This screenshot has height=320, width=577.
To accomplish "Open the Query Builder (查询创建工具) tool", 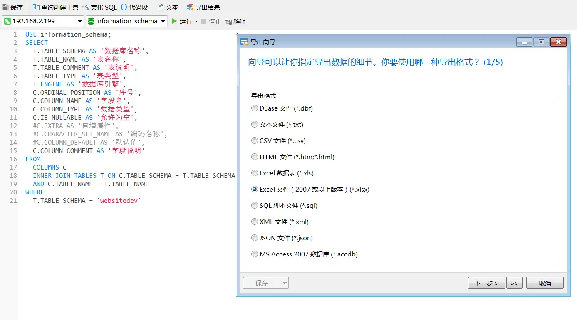I will [36, 7].
